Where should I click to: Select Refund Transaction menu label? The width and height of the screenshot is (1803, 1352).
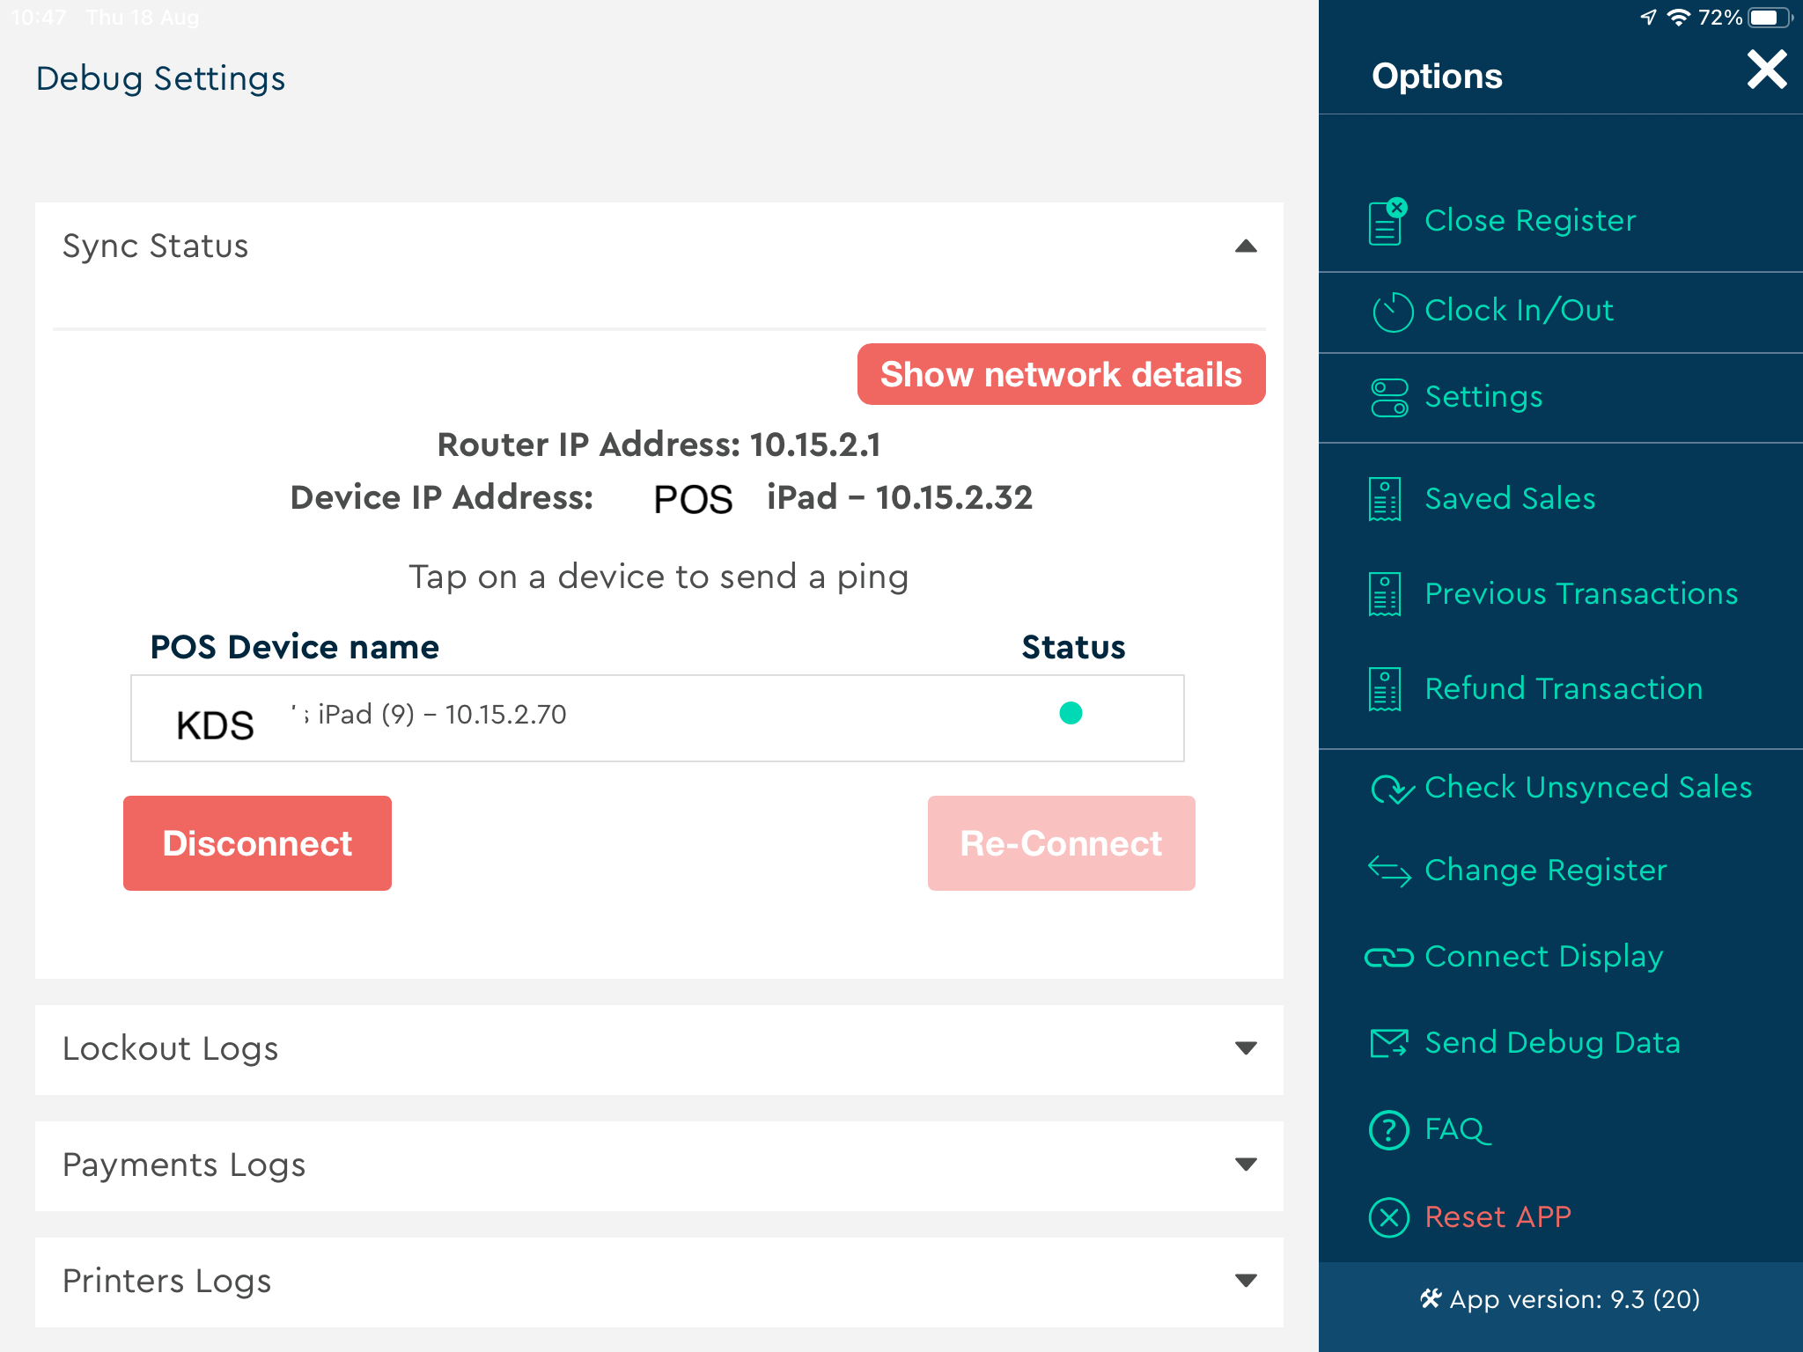(x=1564, y=688)
